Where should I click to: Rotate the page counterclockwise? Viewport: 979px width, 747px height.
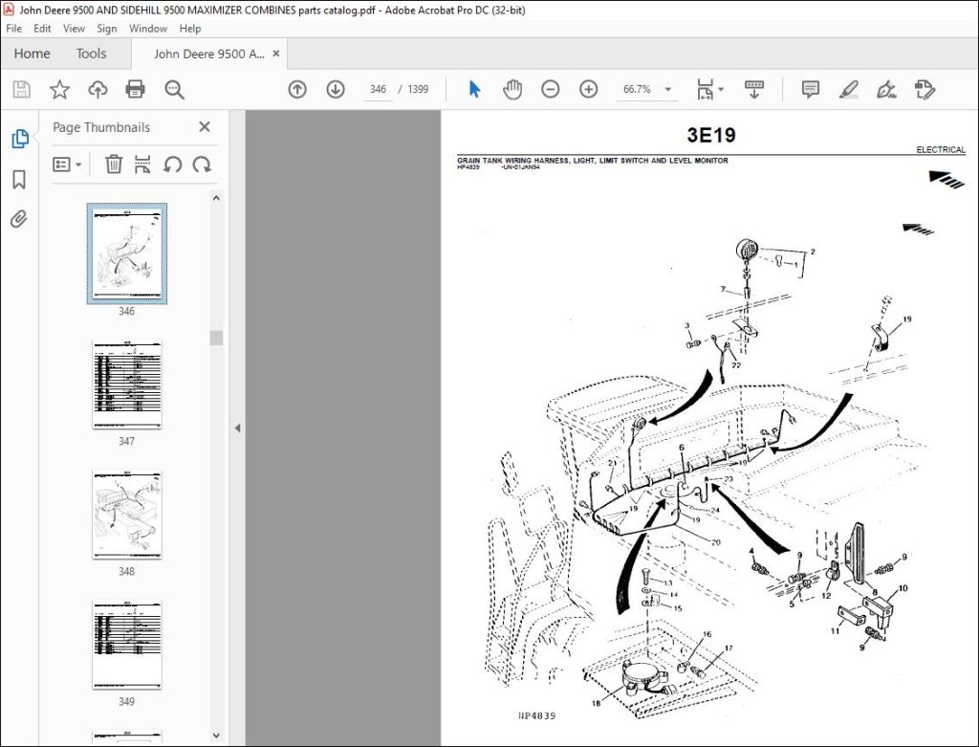coord(172,165)
